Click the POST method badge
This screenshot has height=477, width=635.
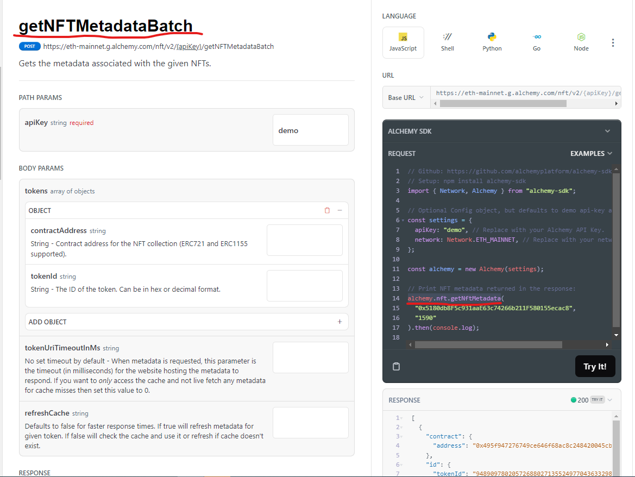click(x=29, y=46)
